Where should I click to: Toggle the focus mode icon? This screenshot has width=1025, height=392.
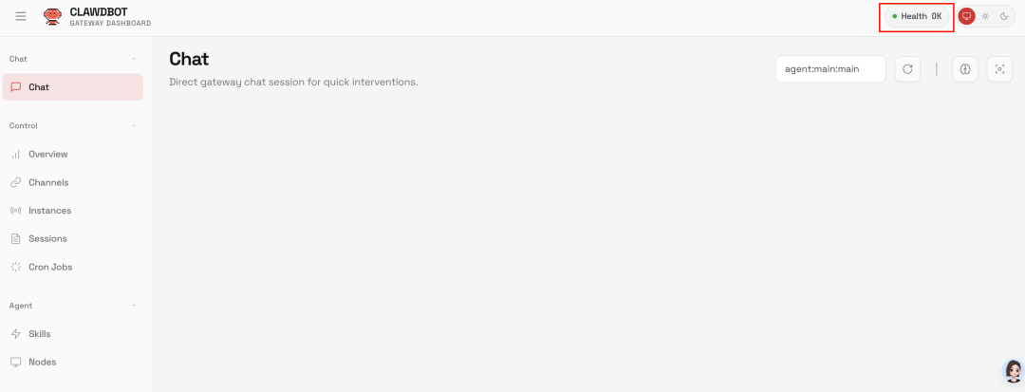coord(998,68)
